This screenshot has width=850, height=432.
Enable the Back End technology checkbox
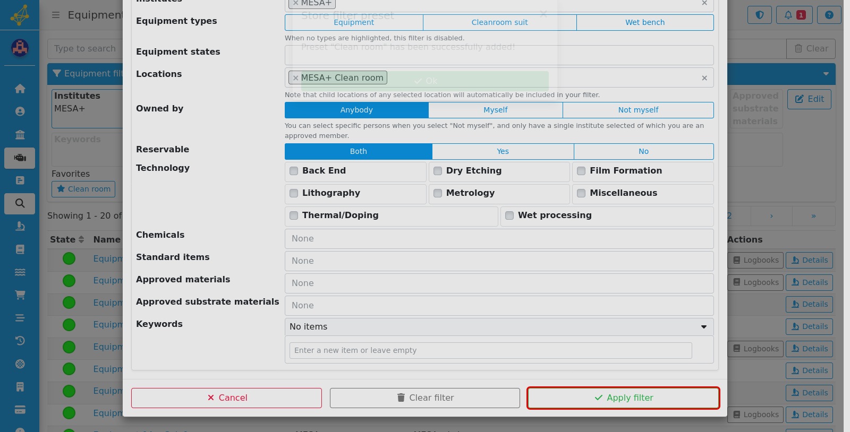click(294, 171)
